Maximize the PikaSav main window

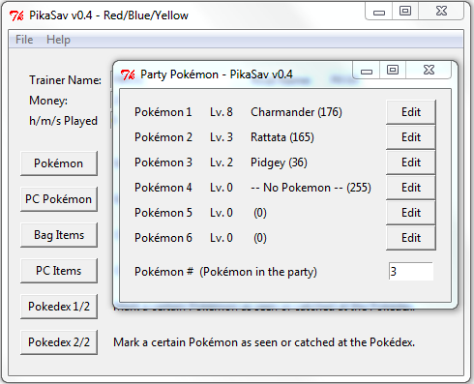(x=405, y=12)
